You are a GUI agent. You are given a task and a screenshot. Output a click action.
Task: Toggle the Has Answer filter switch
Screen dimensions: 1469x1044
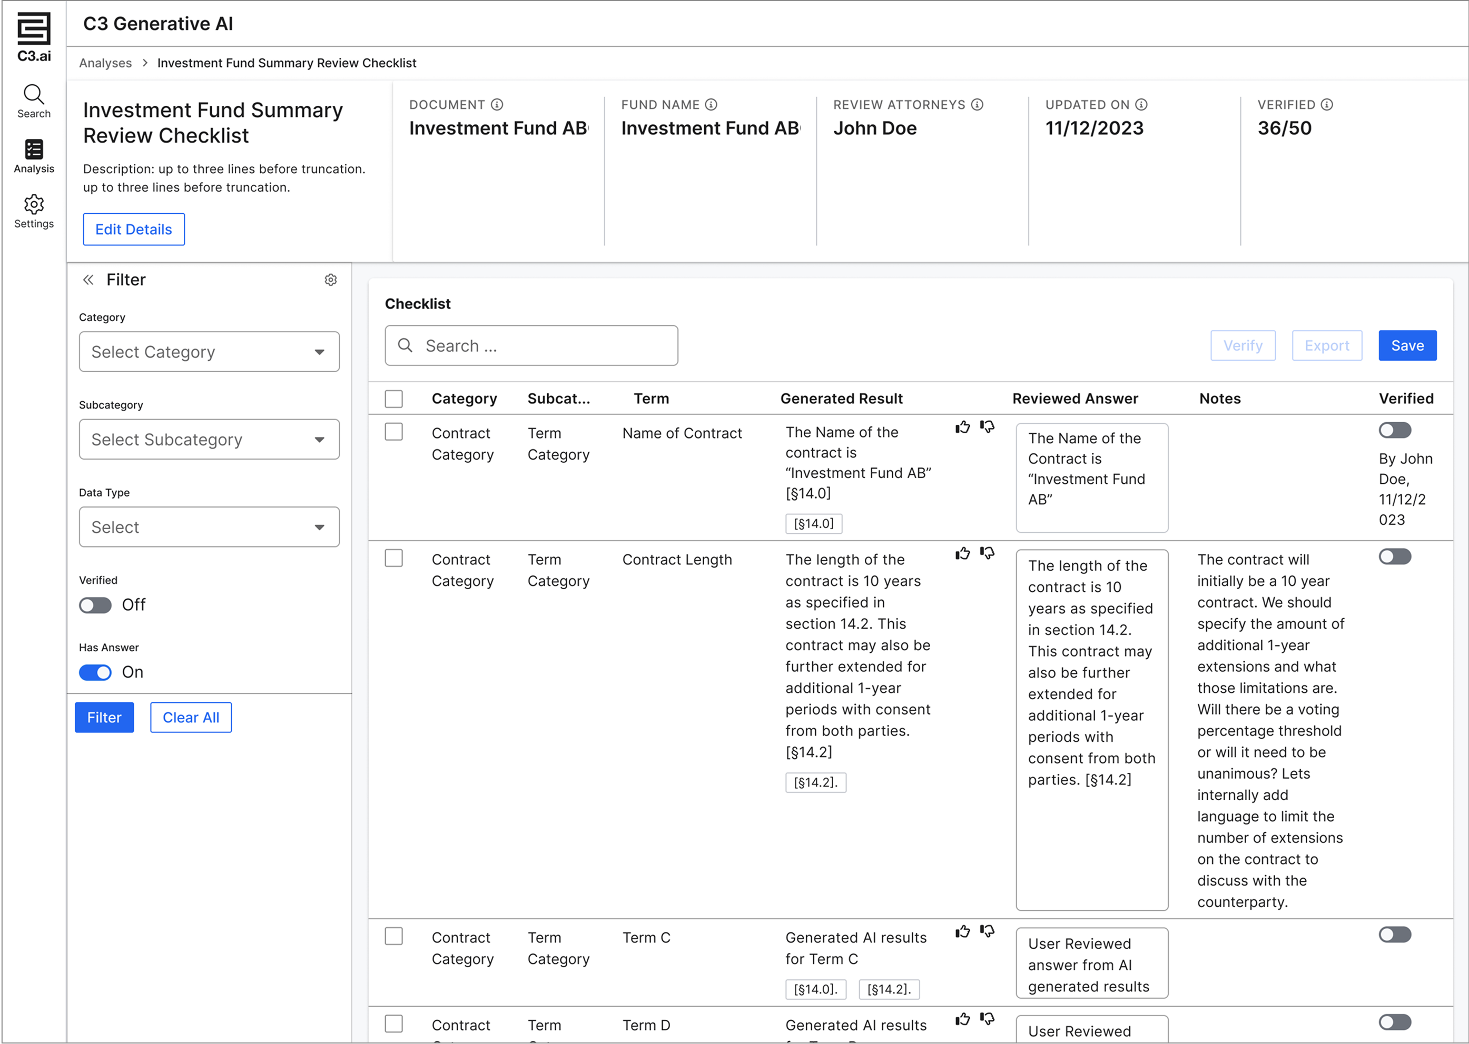tap(95, 672)
